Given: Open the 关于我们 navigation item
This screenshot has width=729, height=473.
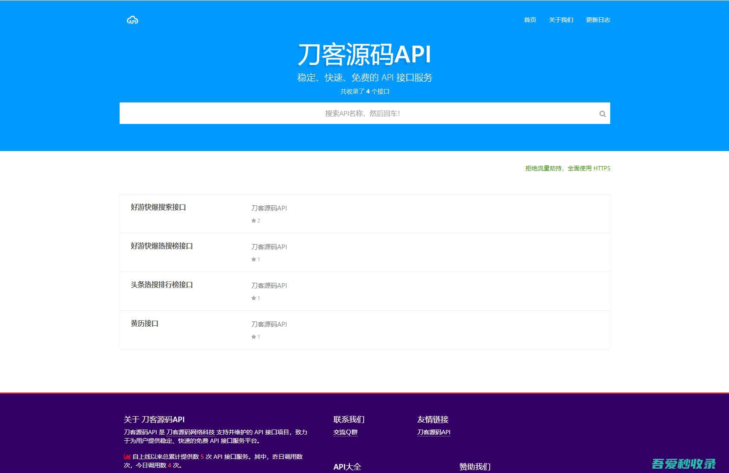Looking at the screenshot, I should [x=561, y=20].
